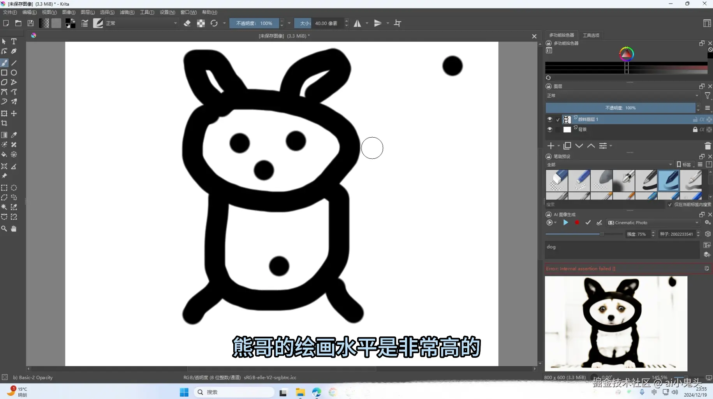This screenshot has height=399, width=713.
Task: Expand the vertical mirror options arrow
Action: pos(387,23)
